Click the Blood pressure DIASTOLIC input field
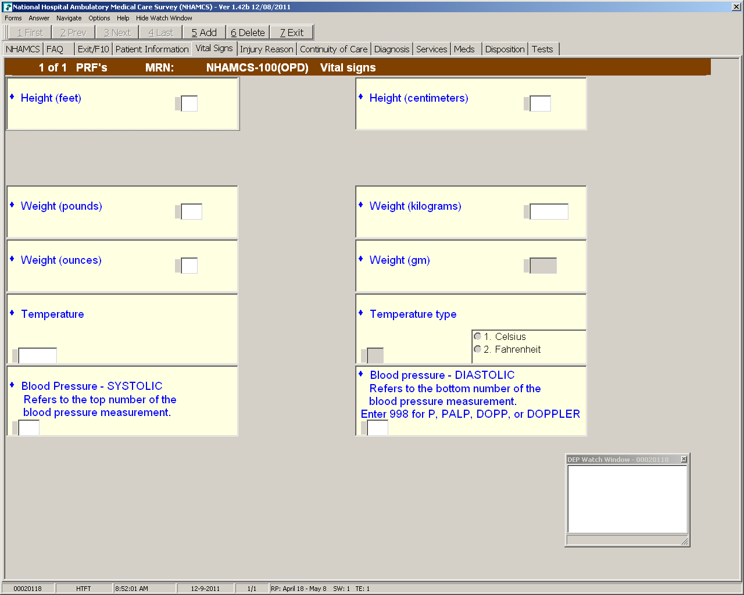744x595 pixels. pyautogui.click(x=378, y=428)
